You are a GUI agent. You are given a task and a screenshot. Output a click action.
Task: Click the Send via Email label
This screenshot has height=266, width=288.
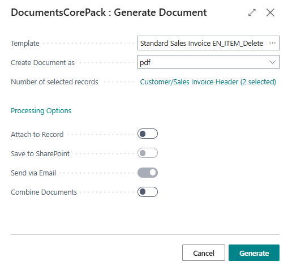pos(33,173)
